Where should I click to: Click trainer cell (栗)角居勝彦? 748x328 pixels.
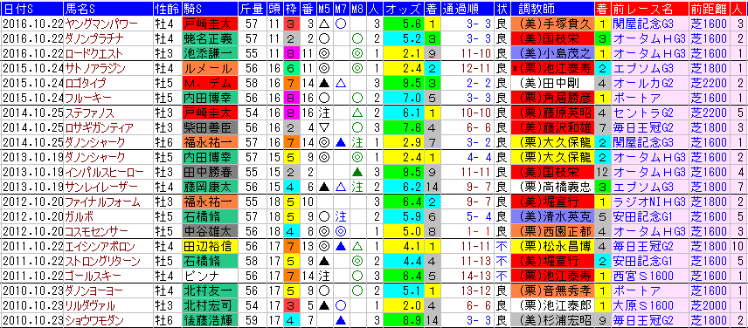click(552, 98)
